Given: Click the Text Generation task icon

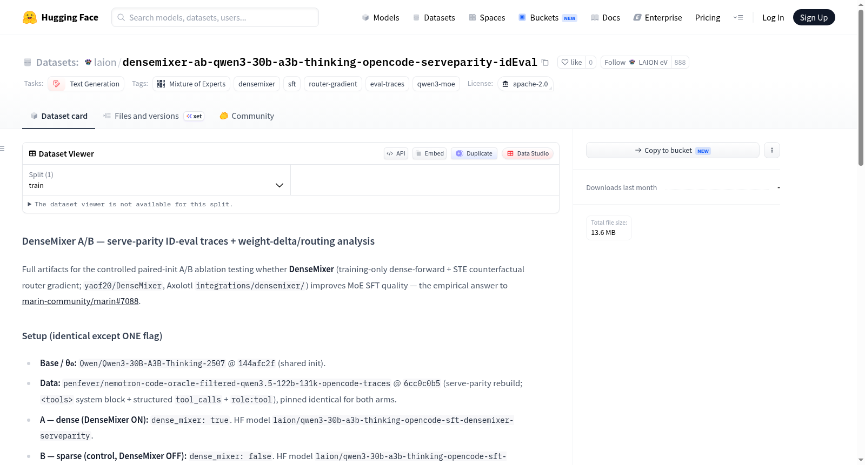Looking at the screenshot, I should 57,84.
